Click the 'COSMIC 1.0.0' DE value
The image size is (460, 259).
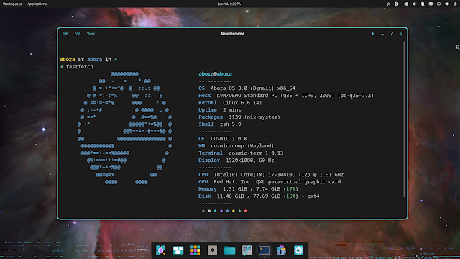click(x=229, y=139)
